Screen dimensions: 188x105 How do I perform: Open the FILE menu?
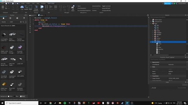(x=2, y=3)
